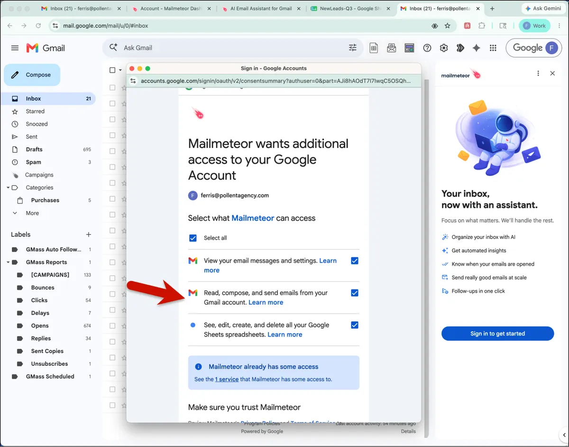Uncheck Google Sheets spreadsheets permission
The image size is (569, 447).
[355, 325]
